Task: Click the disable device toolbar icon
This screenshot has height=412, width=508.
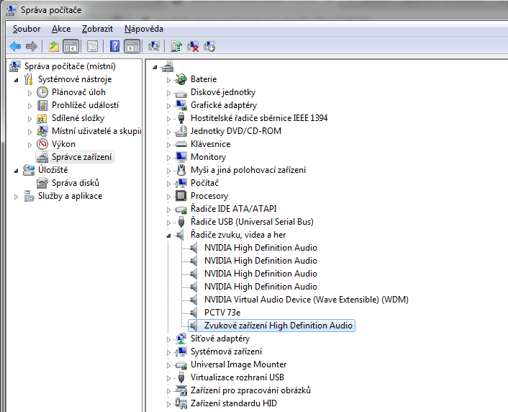Action: click(209, 46)
